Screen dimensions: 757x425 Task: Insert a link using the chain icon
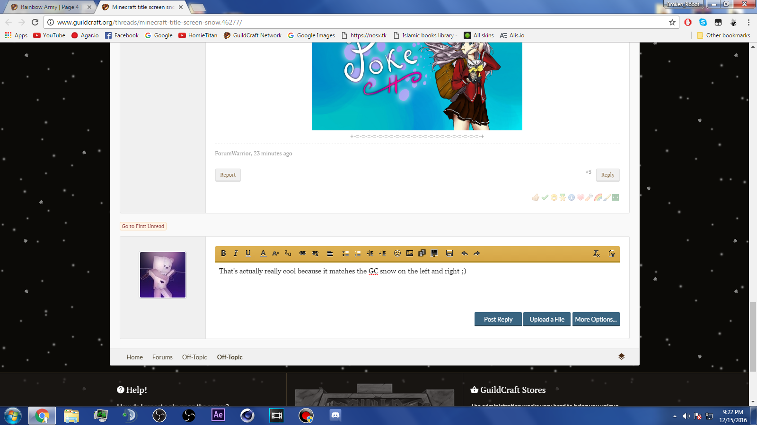pos(303,254)
